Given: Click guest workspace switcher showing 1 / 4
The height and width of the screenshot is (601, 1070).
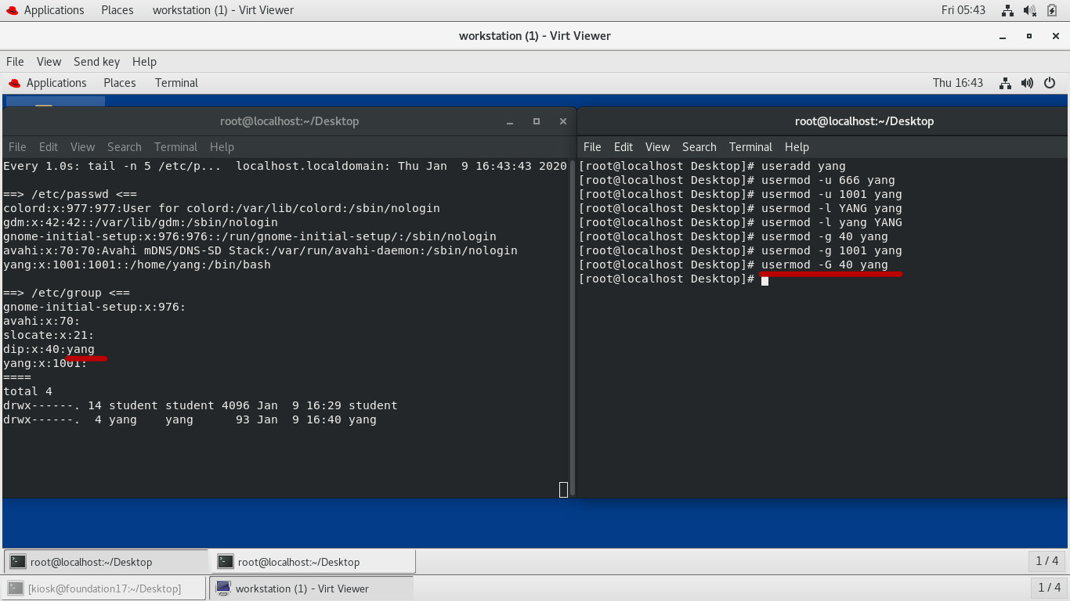Looking at the screenshot, I should (x=1047, y=561).
